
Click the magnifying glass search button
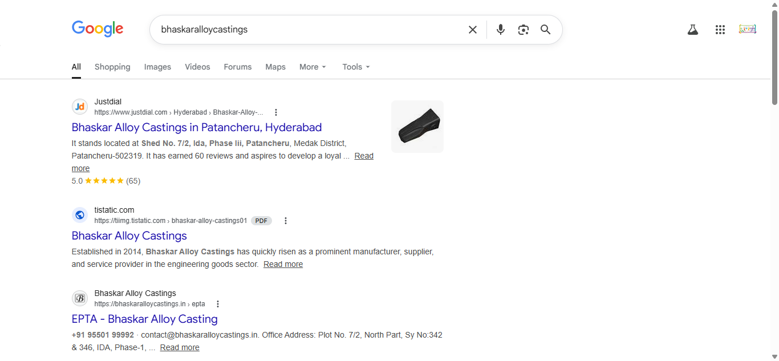(545, 30)
